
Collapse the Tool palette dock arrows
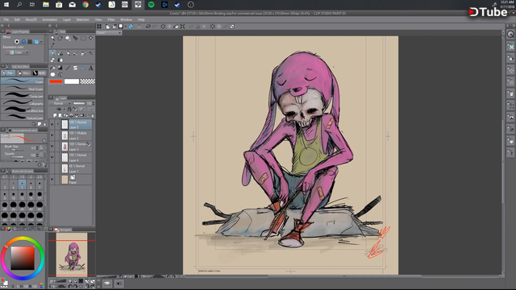[50, 26]
